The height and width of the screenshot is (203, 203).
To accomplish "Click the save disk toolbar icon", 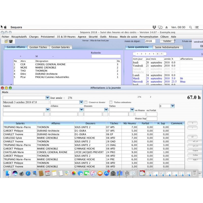I will tap(11, 41).
